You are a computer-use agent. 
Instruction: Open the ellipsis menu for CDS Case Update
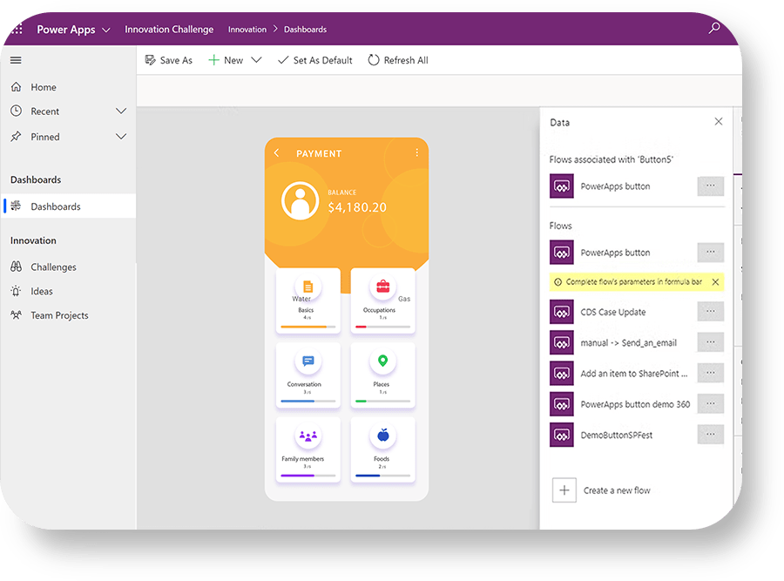coord(711,312)
